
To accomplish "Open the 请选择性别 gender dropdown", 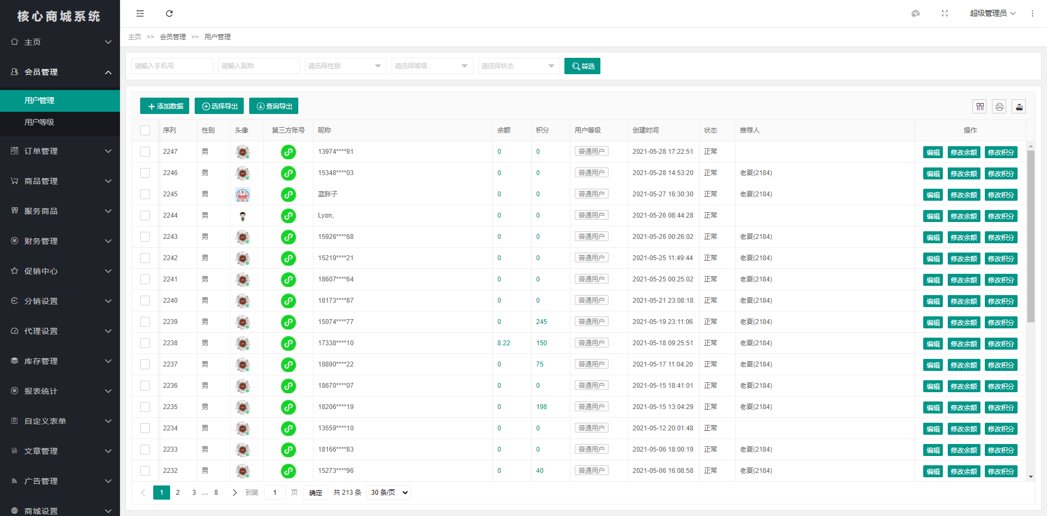I will tap(345, 66).
